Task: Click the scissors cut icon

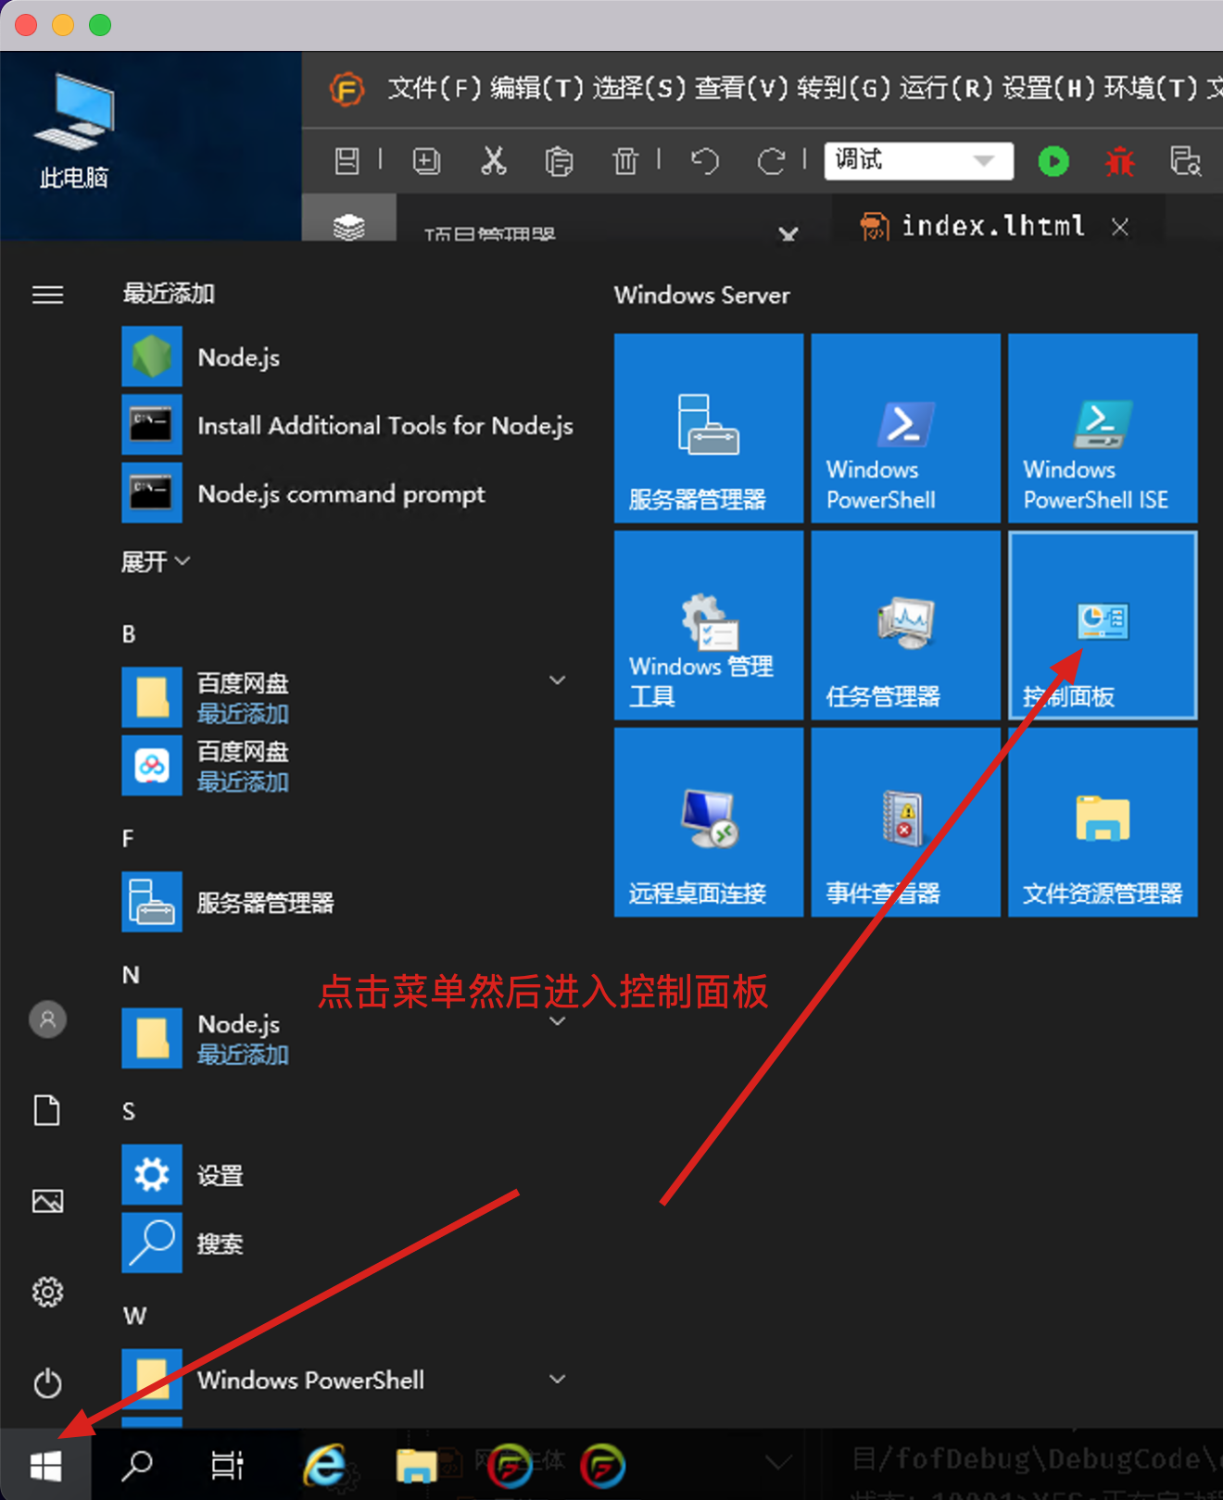Action: pyautogui.click(x=494, y=161)
